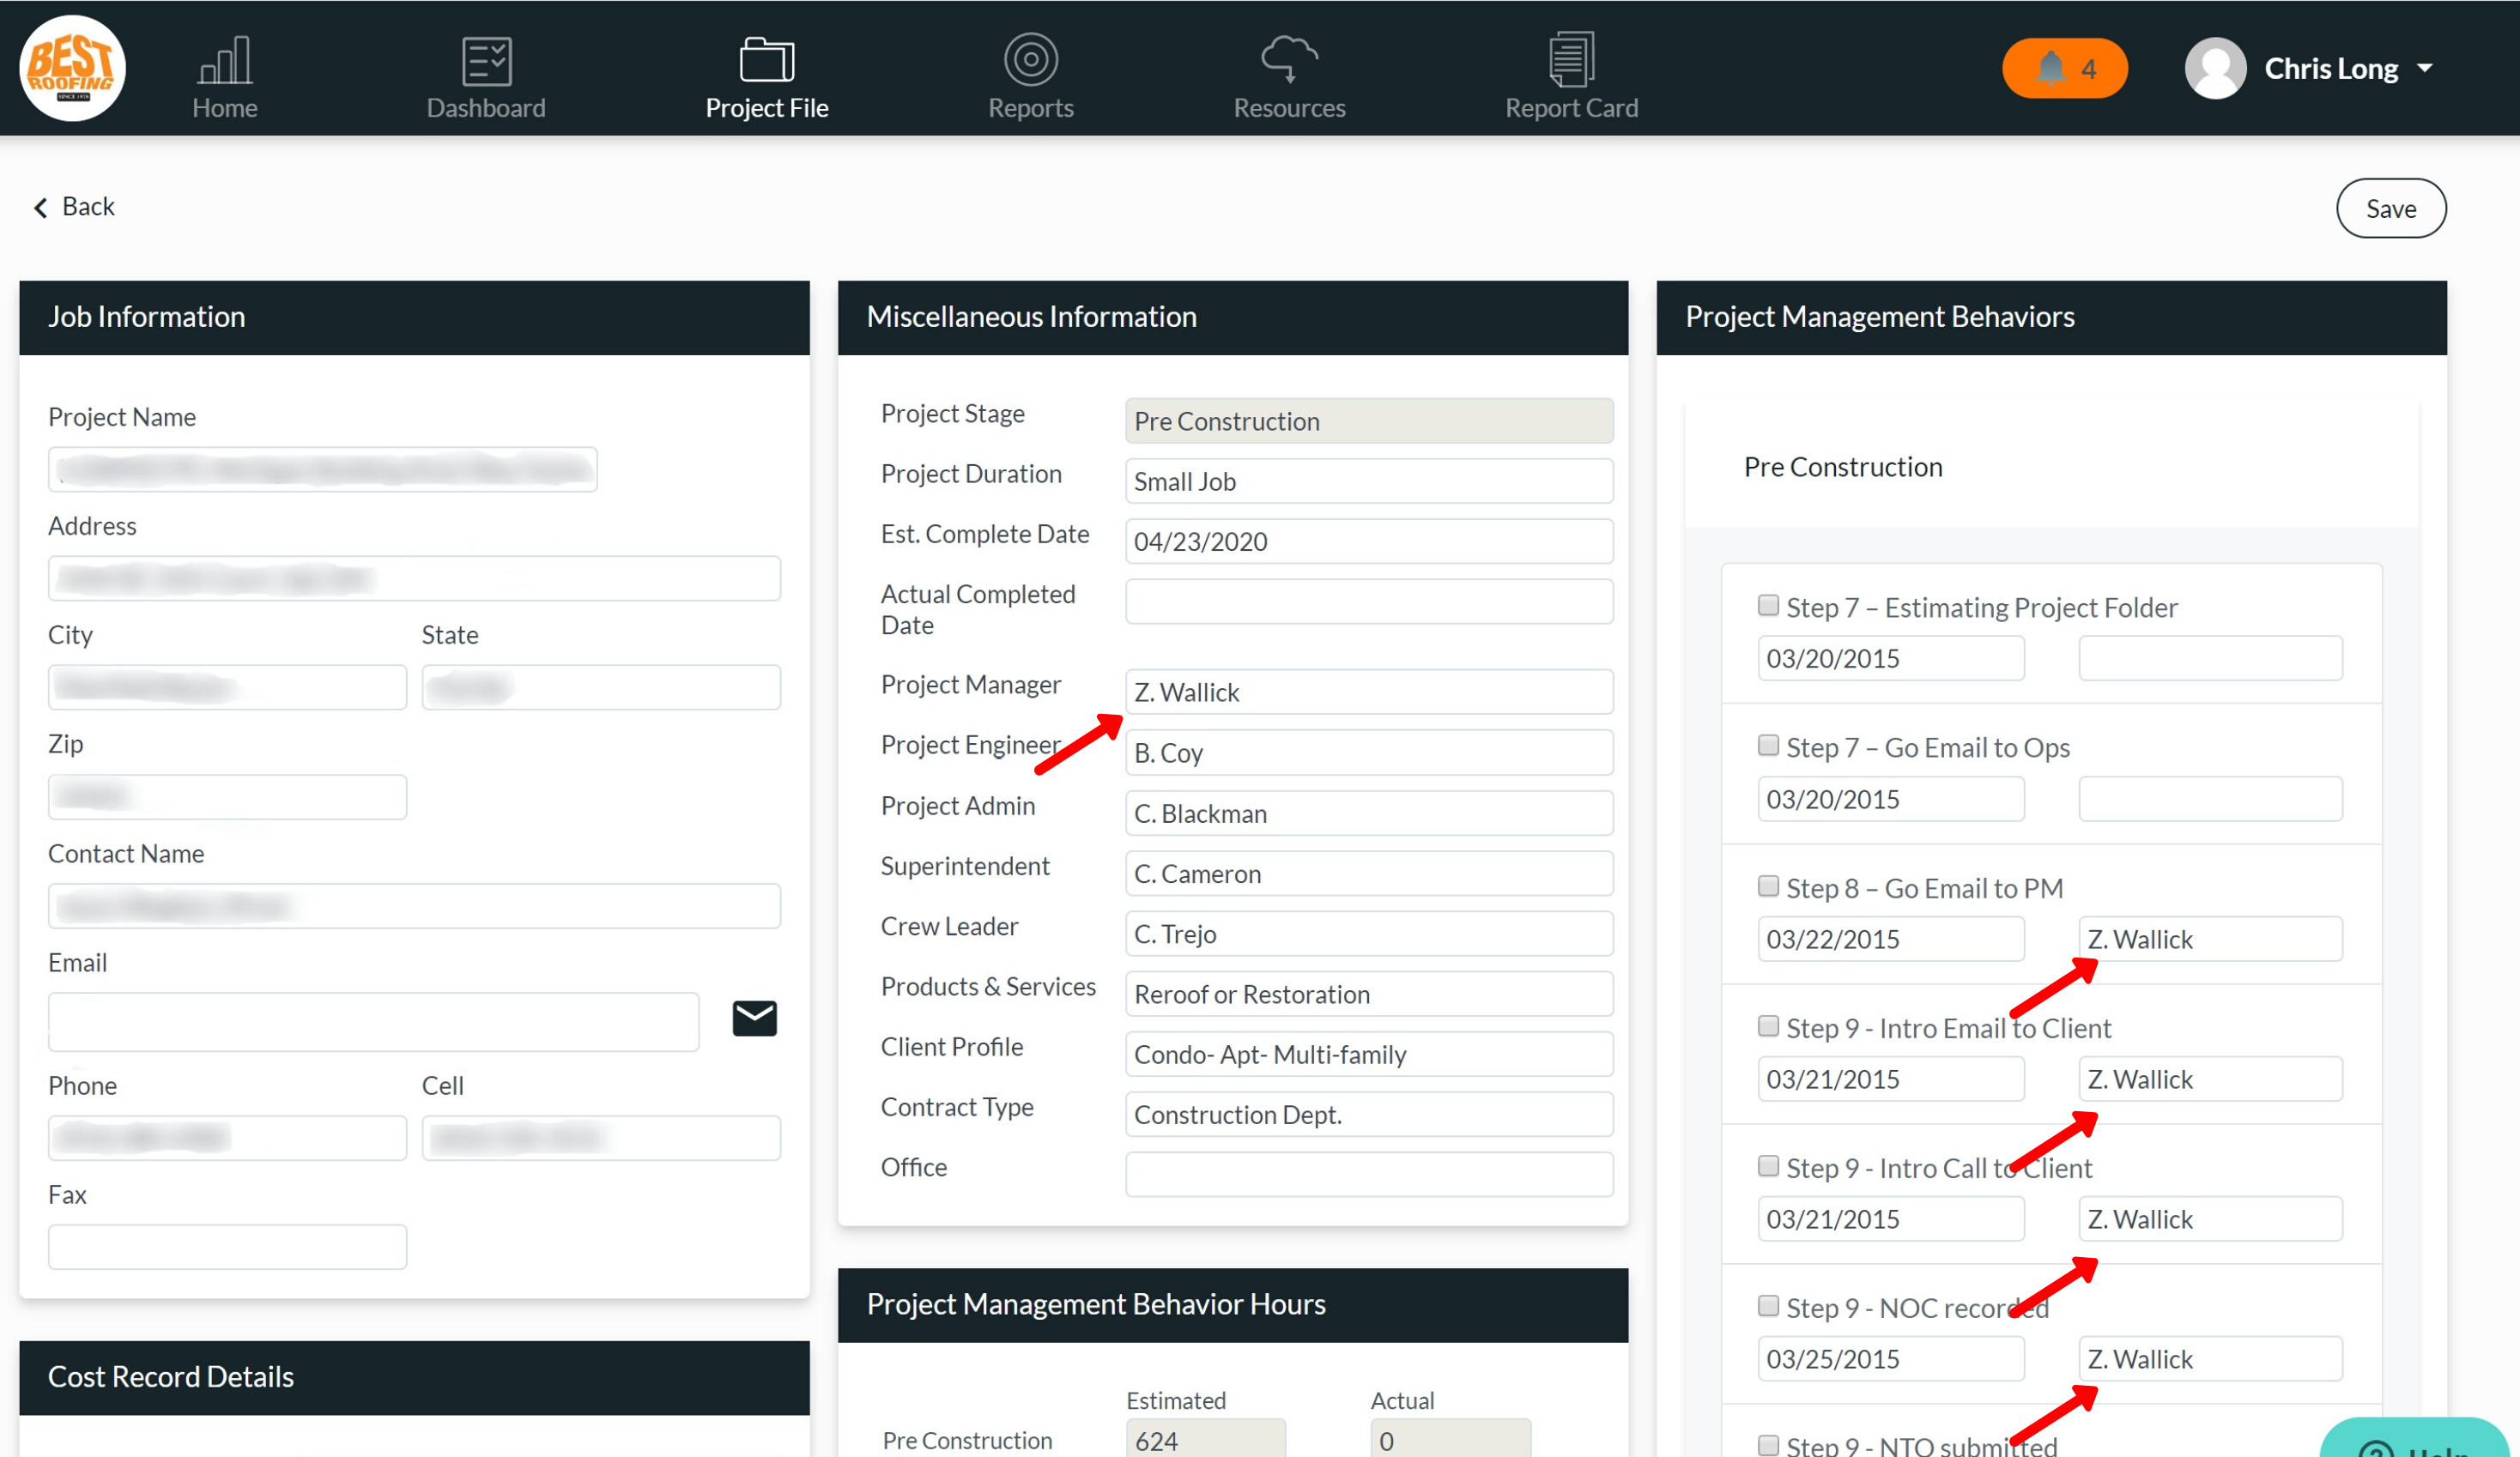Click the Zip input field
This screenshot has width=2520, height=1457.
pos(227,797)
